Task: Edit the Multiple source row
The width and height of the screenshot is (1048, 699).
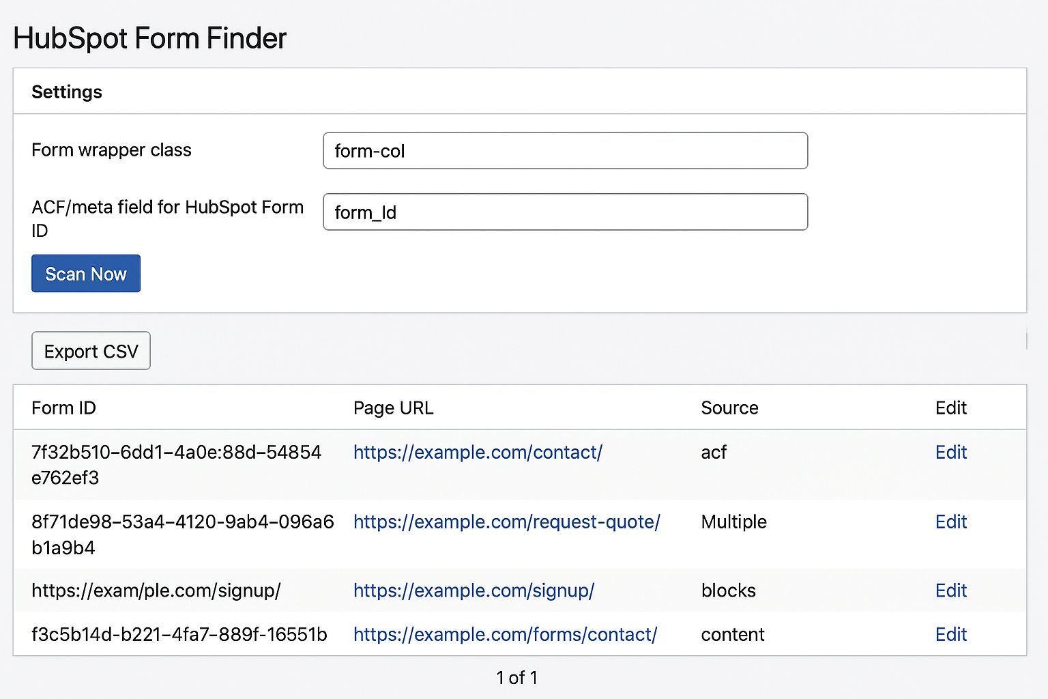Action: coord(951,522)
